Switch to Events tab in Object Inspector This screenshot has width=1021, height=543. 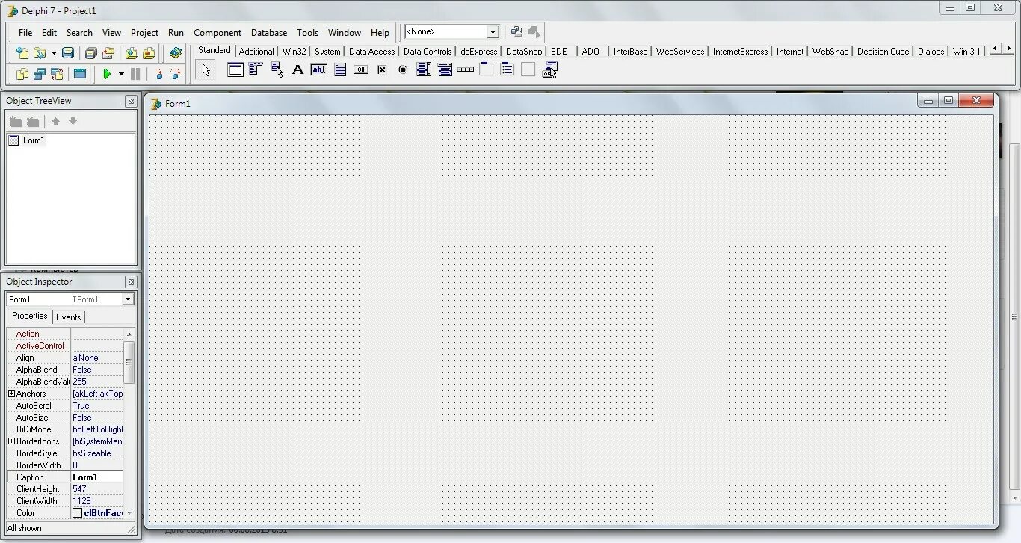click(x=69, y=317)
